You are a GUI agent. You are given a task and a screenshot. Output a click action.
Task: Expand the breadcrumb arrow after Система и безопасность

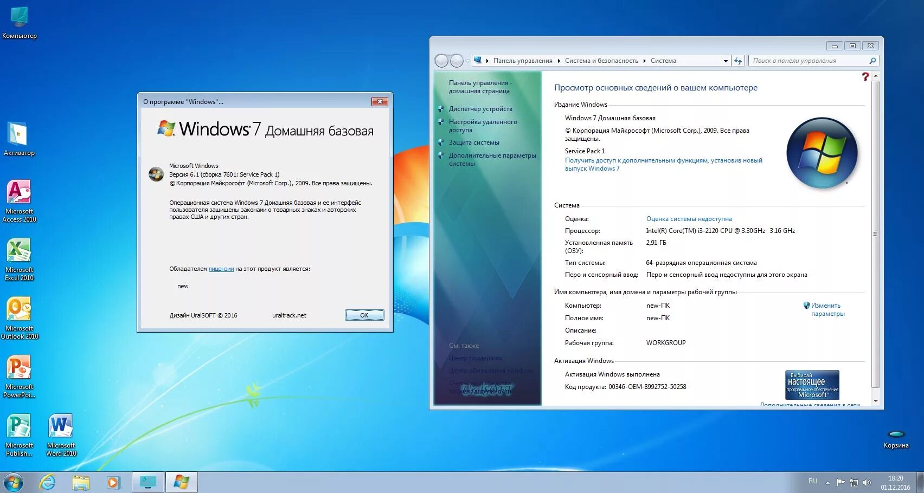pyautogui.click(x=644, y=61)
